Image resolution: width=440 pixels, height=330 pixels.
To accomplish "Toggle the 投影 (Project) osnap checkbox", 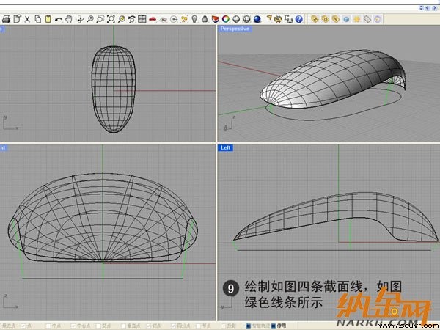I will tap(224, 326).
